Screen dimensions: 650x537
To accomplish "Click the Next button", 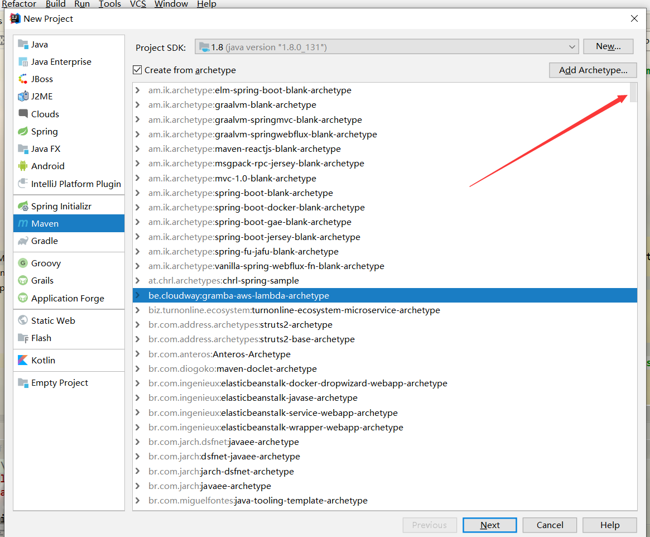I will tap(489, 525).
